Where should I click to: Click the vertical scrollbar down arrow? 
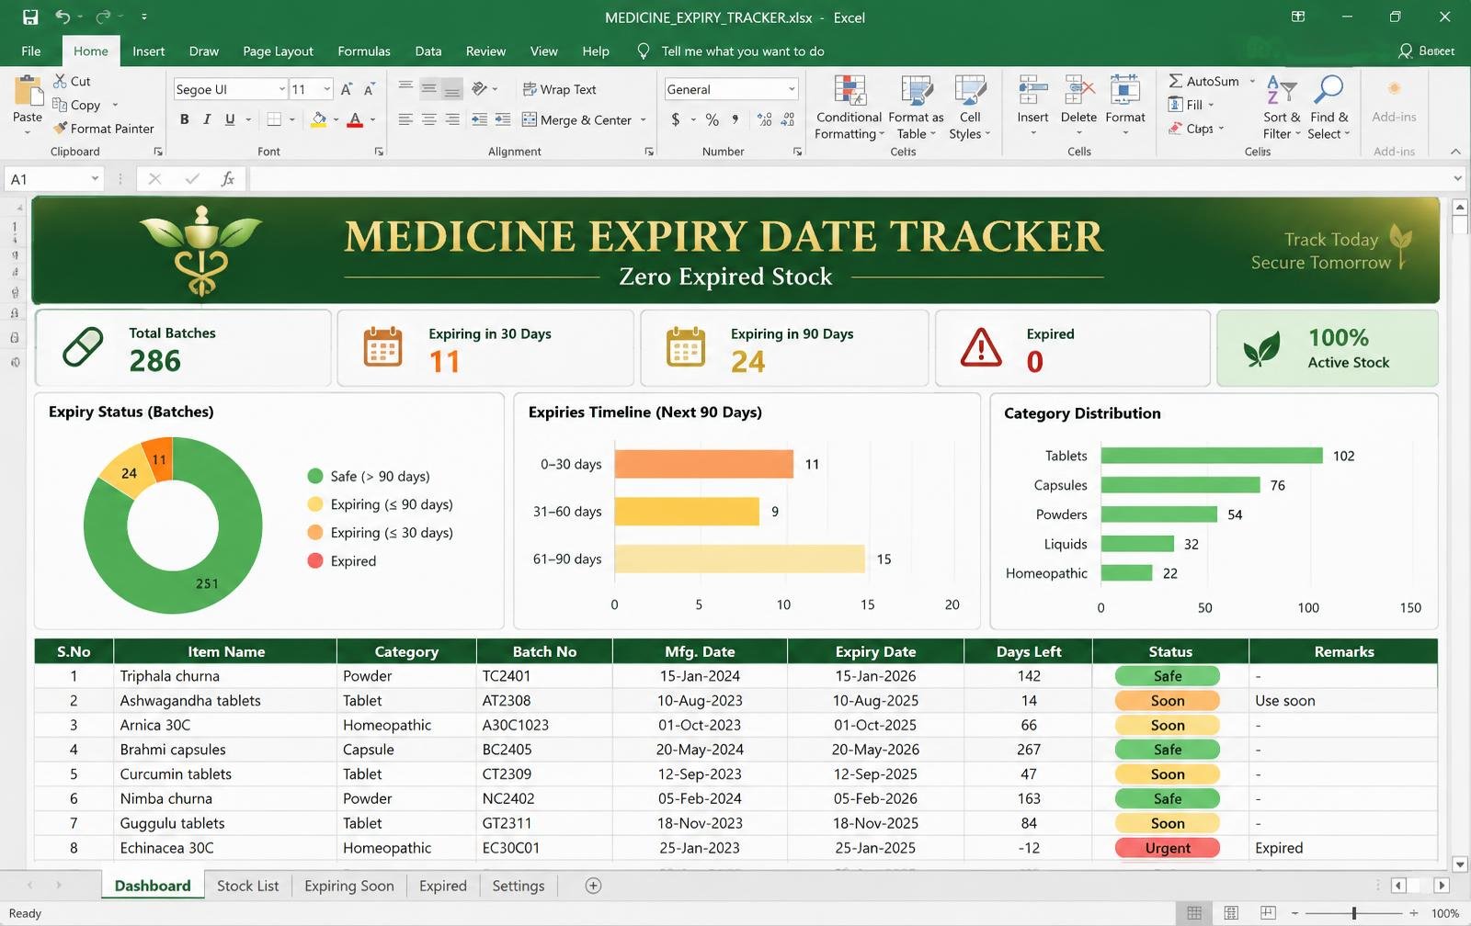click(1459, 864)
